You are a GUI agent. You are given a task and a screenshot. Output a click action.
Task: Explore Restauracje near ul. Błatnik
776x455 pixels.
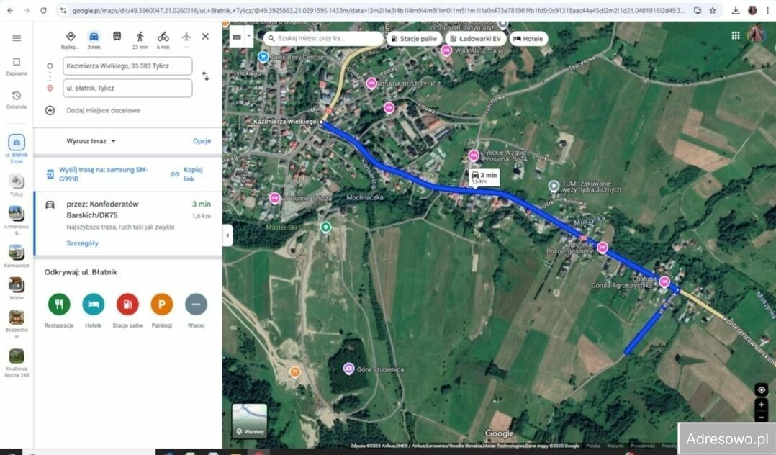coord(59,310)
